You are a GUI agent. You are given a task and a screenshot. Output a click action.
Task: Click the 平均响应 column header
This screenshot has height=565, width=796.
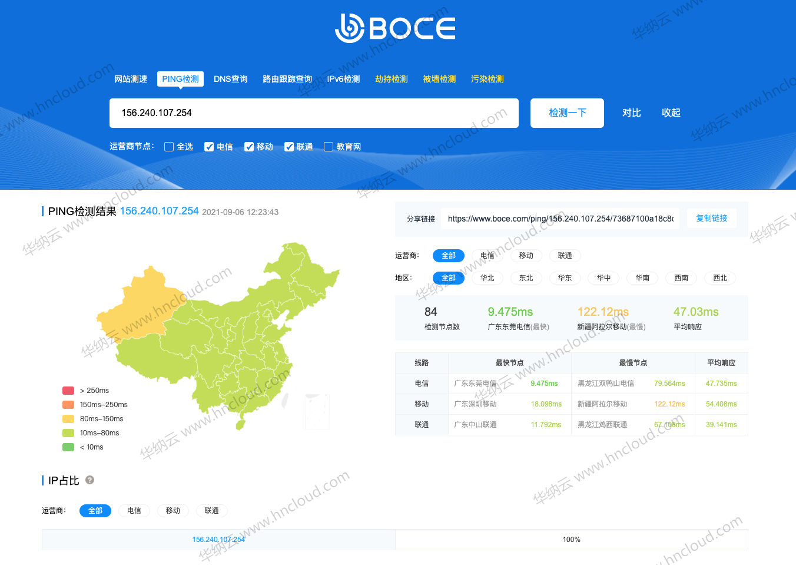tap(721, 363)
